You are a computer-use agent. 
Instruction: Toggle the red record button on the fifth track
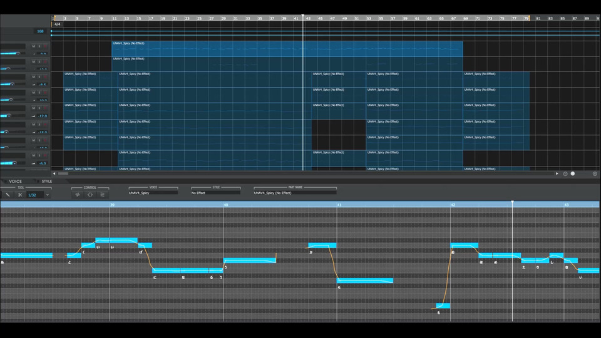[x=45, y=108]
